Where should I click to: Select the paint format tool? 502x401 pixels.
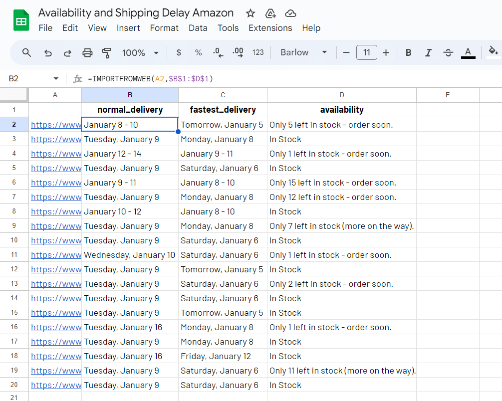pos(106,53)
